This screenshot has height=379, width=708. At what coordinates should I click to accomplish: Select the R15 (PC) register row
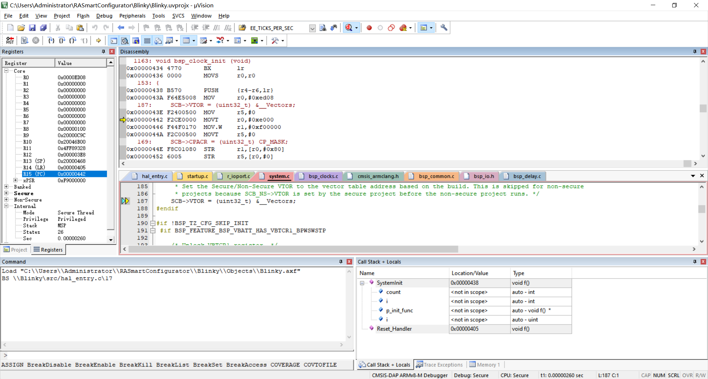pyautogui.click(x=55, y=174)
